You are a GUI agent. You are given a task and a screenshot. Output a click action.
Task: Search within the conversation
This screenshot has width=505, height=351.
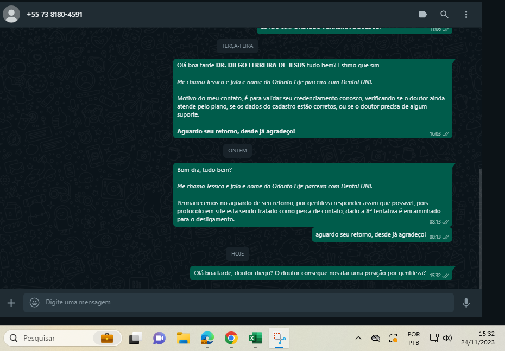[444, 15]
